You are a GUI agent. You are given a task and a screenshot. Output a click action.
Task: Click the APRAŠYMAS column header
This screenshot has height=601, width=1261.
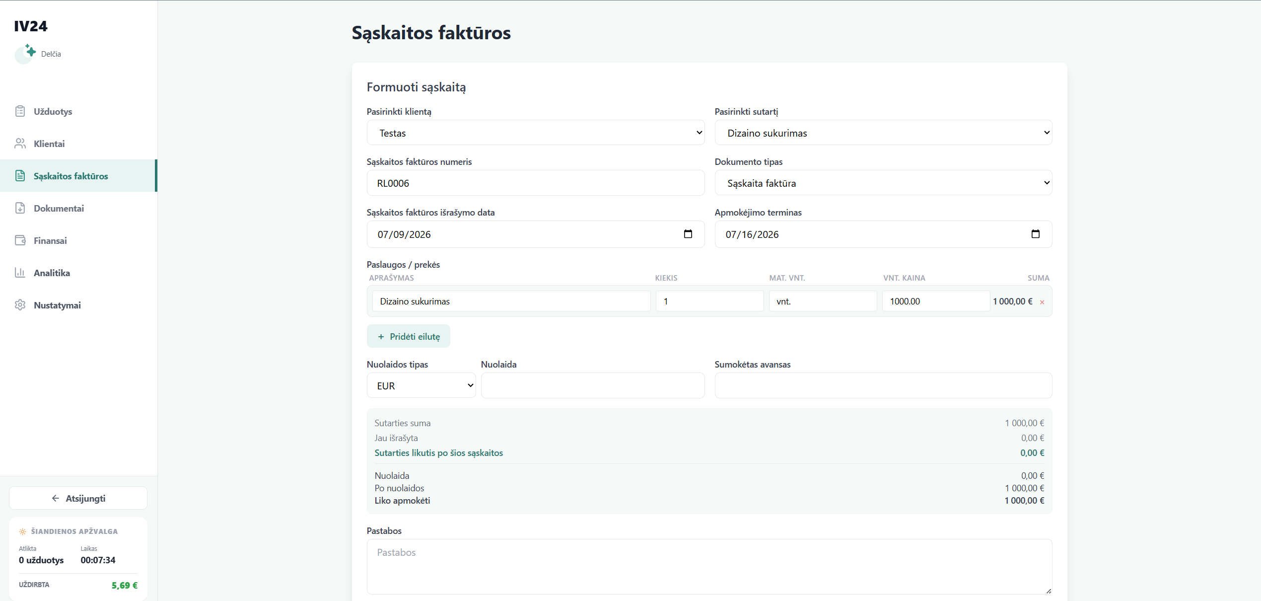tap(392, 278)
